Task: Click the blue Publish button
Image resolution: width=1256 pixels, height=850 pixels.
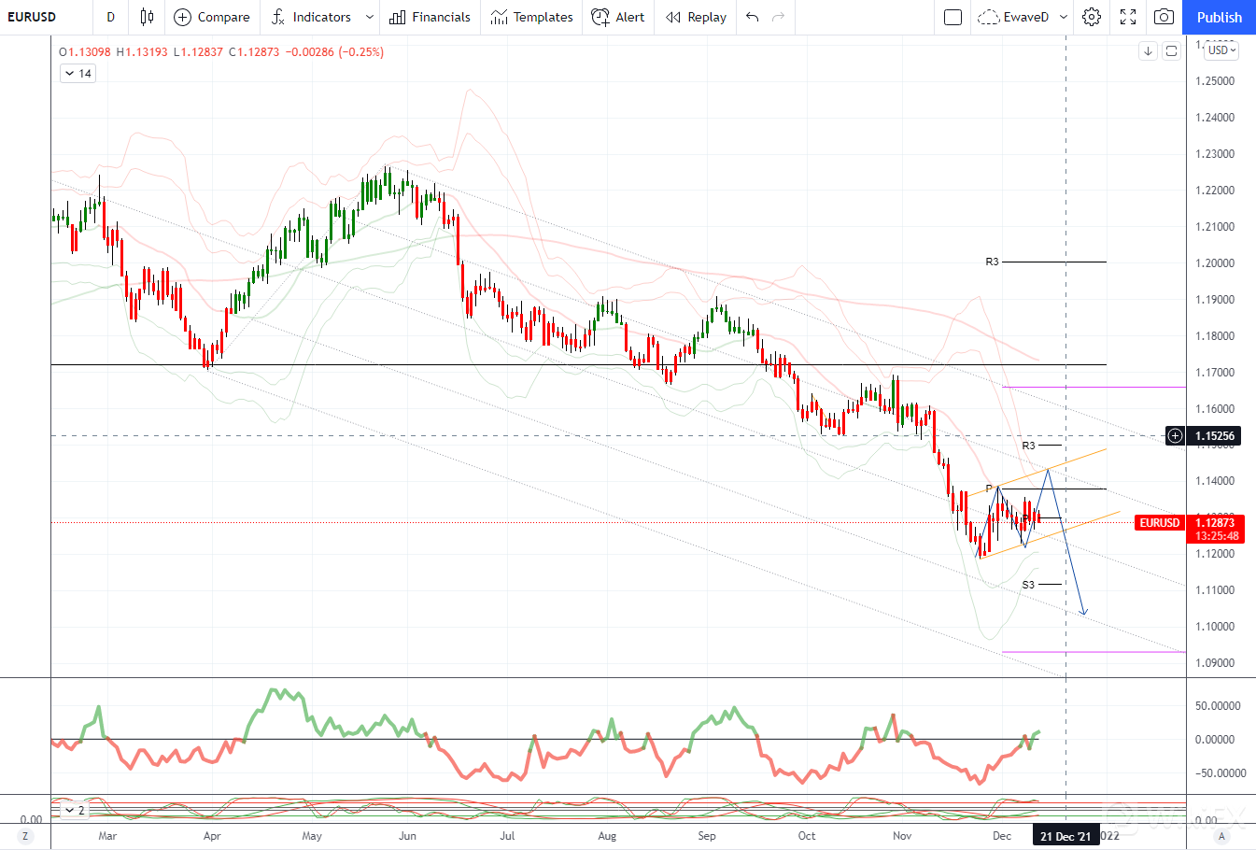Action: 1219,17
